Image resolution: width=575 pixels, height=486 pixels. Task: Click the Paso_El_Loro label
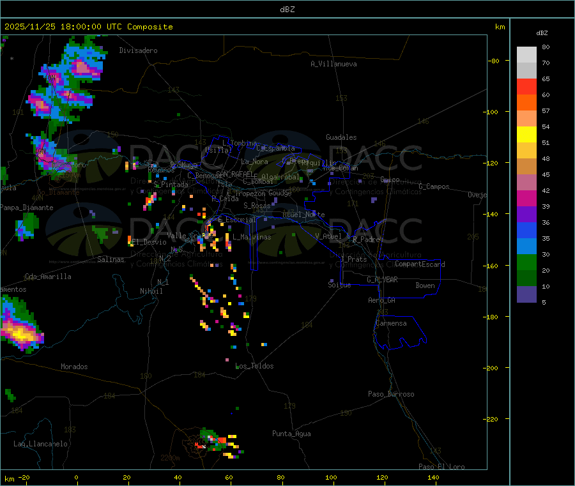[x=442, y=467]
